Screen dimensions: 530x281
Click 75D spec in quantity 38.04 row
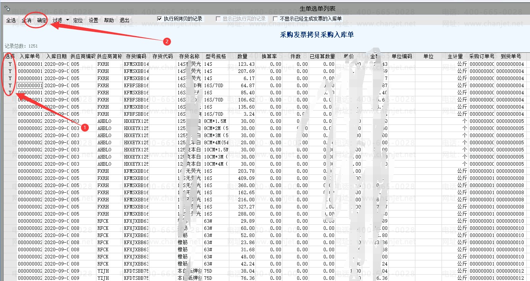click(x=216, y=271)
